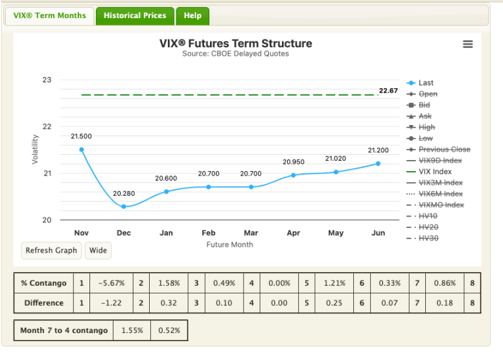Switch to VIX Term Months tab

click(x=50, y=16)
